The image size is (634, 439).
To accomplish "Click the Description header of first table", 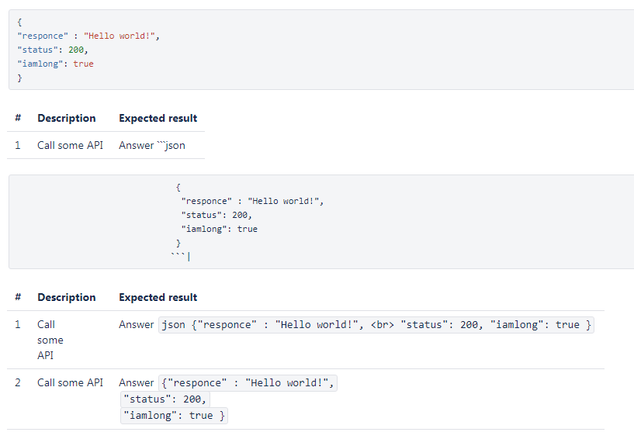I will click(x=67, y=118).
